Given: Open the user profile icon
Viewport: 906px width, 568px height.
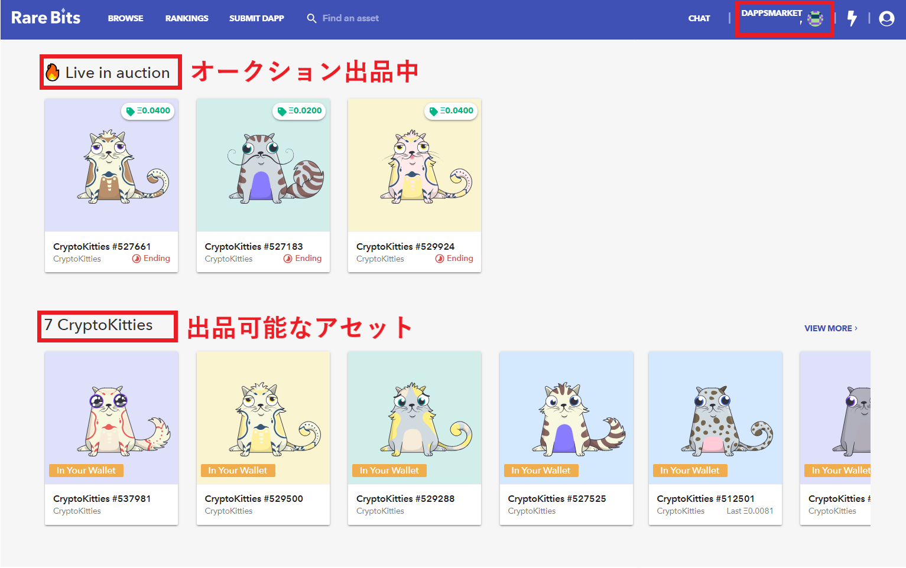Looking at the screenshot, I should (x=886, y=19).
